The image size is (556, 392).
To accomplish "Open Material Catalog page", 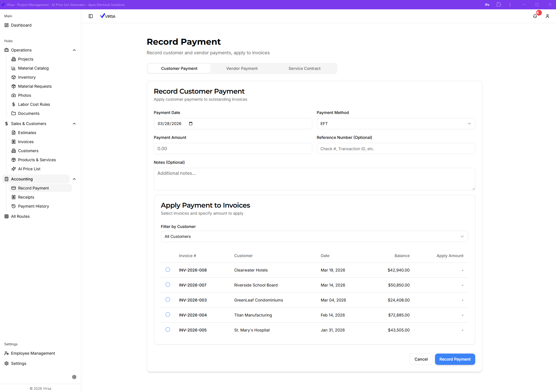I will (33, 68).
